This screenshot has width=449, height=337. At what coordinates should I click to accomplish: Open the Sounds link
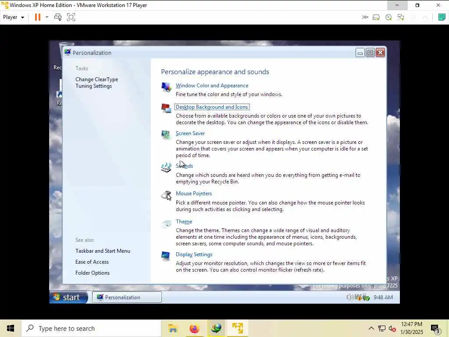pyautogui.click(x=185, y=166)
